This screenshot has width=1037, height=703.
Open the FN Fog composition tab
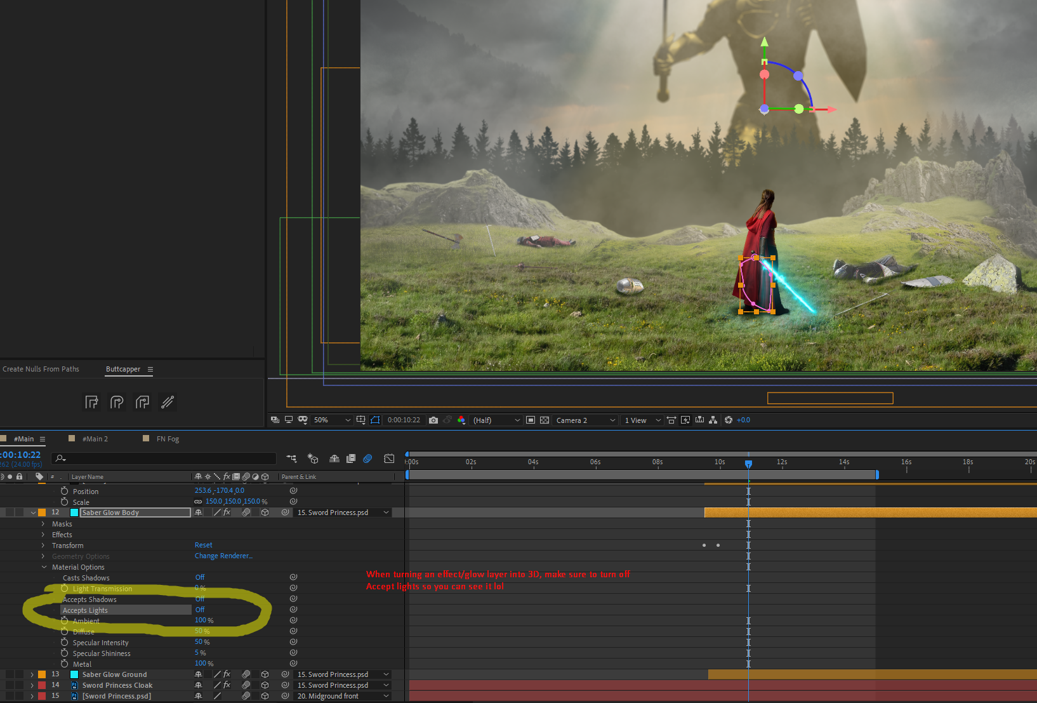[x=168, y=439]
